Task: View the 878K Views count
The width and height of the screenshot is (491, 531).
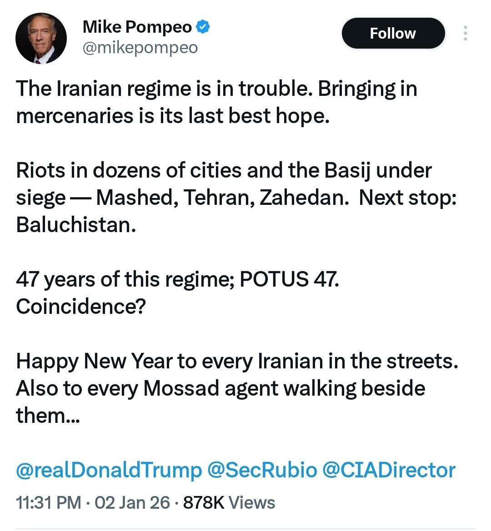Action: (x=229, y=503)
